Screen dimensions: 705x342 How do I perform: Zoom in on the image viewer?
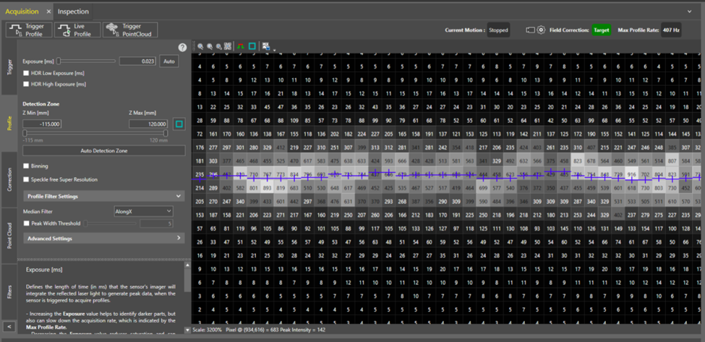pyautogui.click(x=201, y=46)
